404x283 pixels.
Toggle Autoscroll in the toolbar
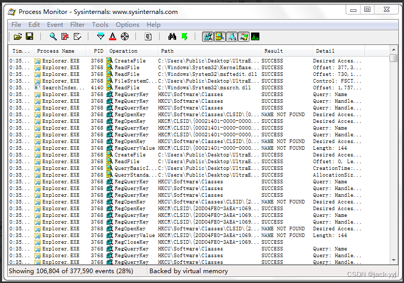[65, 37]
